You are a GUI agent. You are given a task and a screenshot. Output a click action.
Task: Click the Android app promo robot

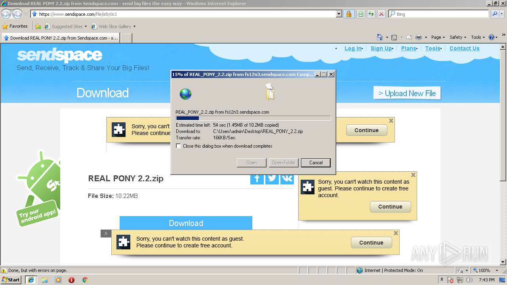tap(39, 188)
